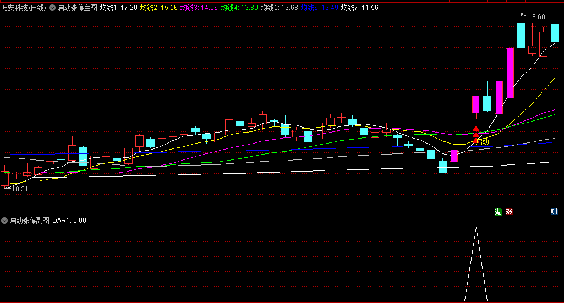Select stock title 万安科技(日线)

point(24,8)
